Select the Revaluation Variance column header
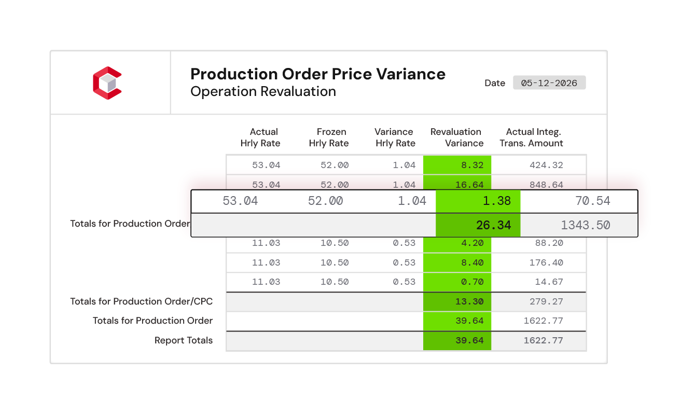This screenshot has width=695, height=415. point(457,137)
